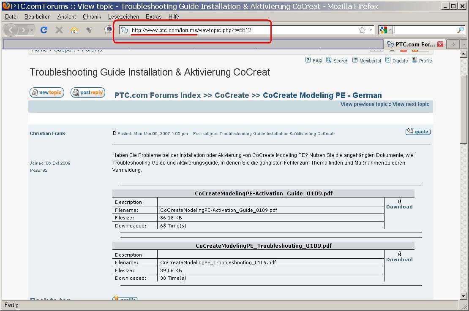
Task: Bookmark this page with the star icon
Action: tap(362, 30)
